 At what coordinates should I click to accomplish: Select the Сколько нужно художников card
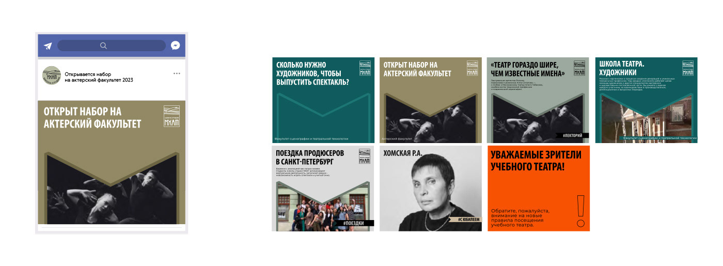pos(323,100)
